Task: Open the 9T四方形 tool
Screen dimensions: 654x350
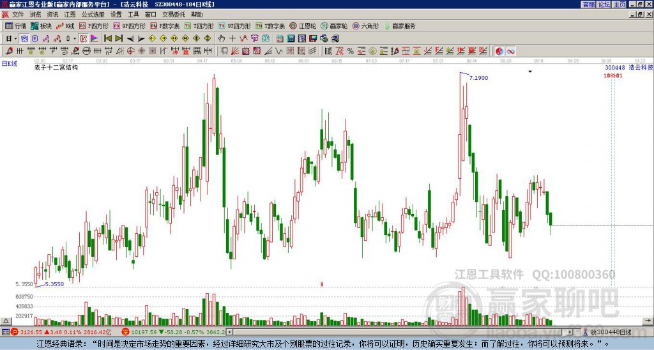Action: (235, 26)
